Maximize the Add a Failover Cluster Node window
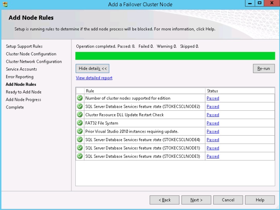 (260, 3)
